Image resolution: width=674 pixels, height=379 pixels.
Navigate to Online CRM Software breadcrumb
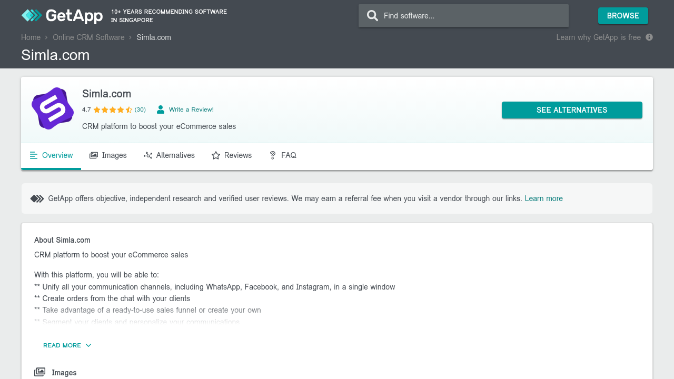pos(88,37)
